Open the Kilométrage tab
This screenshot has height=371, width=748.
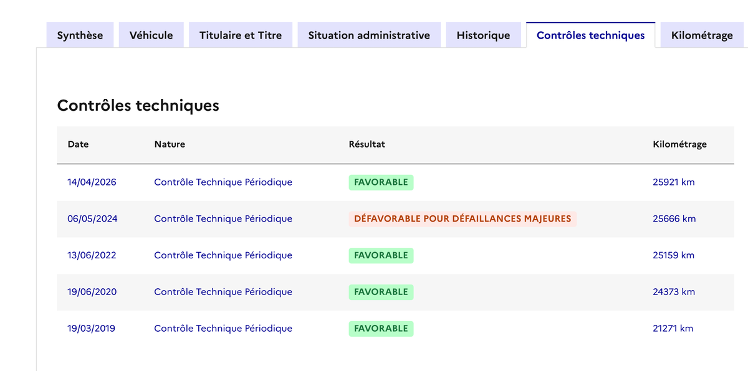[x=702, y=35]
